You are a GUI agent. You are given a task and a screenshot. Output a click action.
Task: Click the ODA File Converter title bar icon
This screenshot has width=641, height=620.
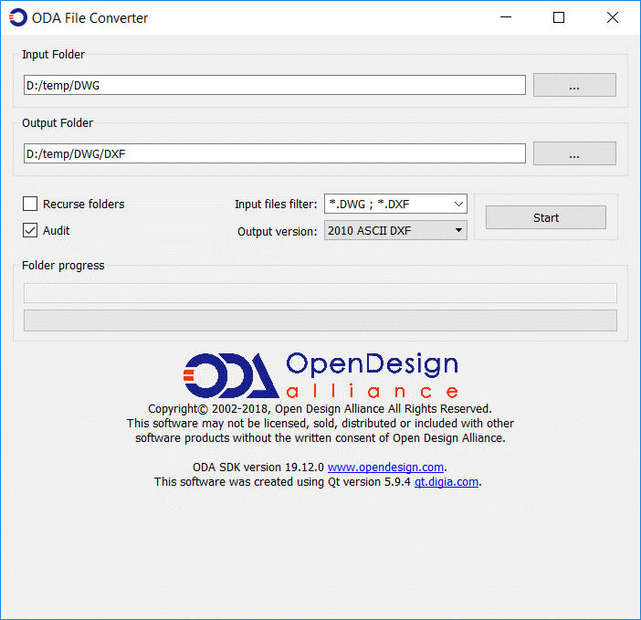(18, 18)
